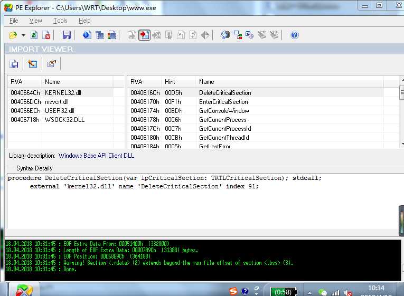Open the Help menu
This screenshot has height=296, width=404.
pyautogui.click(x=84, y=21)
